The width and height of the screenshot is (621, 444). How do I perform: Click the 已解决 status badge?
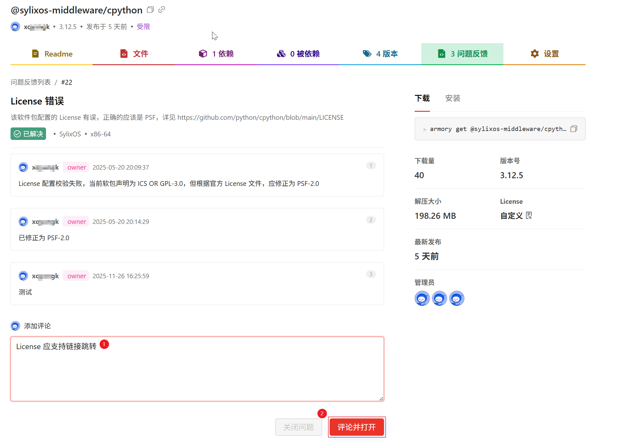pos(28,134)
